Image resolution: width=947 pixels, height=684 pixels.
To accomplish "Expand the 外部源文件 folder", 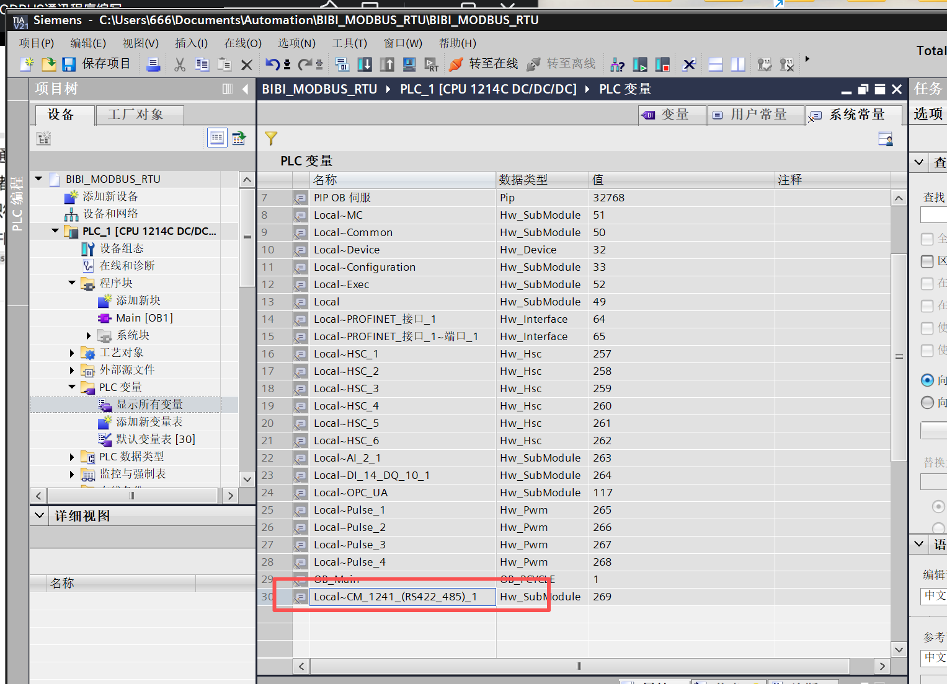I will coord(72,370).
